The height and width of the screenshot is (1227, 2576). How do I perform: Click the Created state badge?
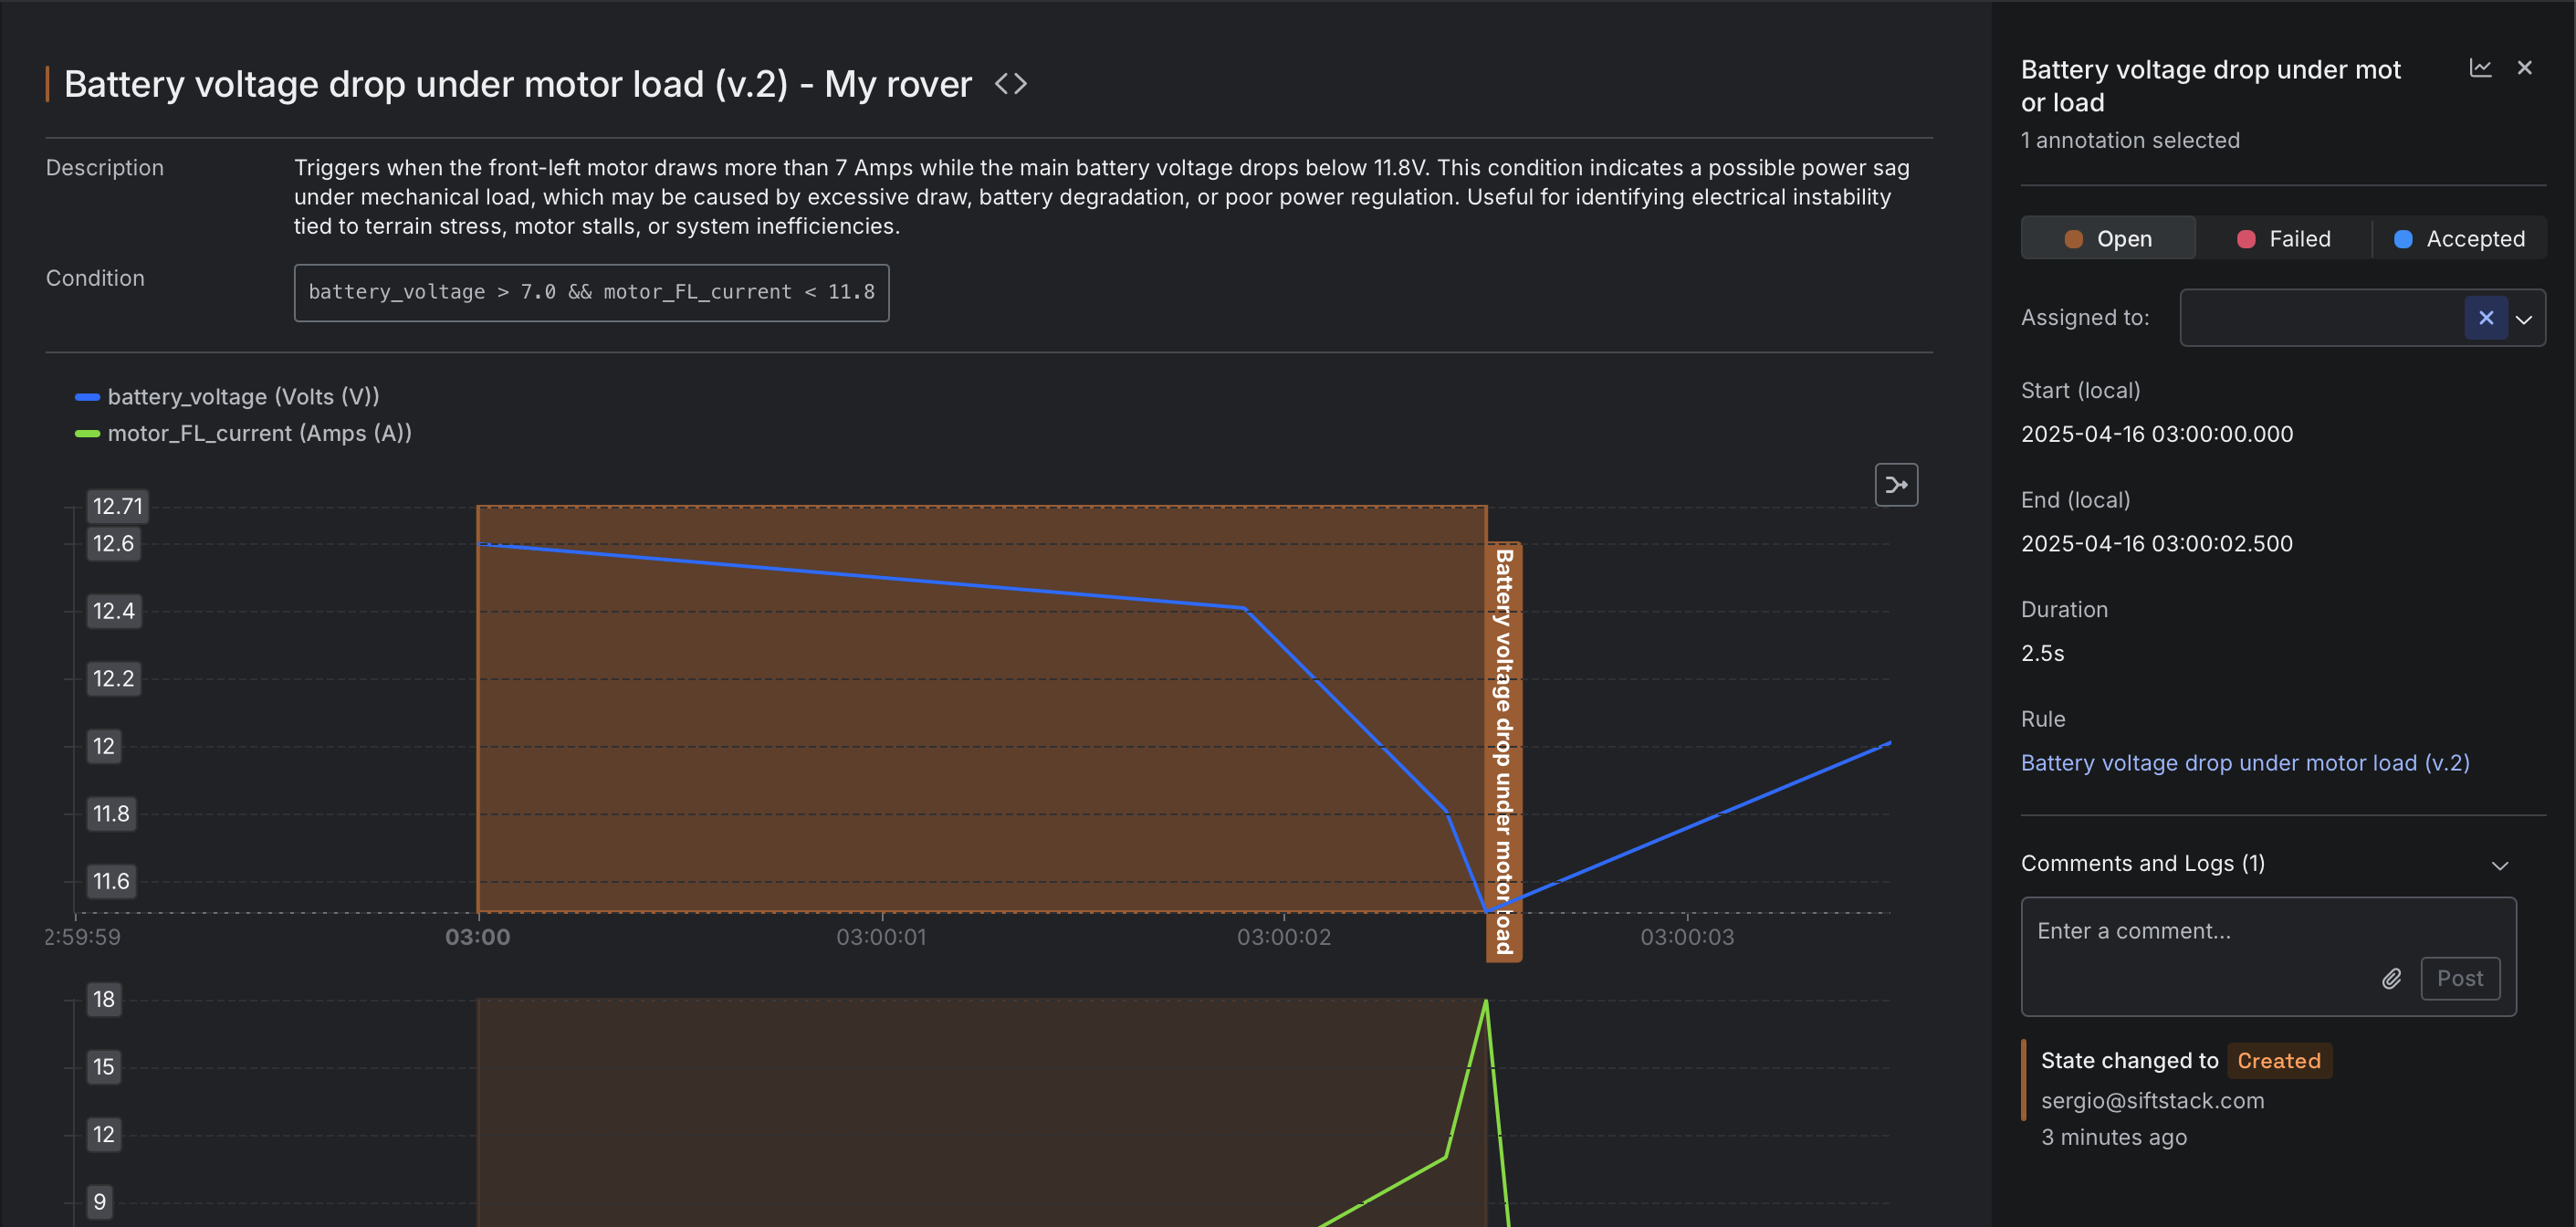pyautogui.click(x=2279, y=1061)
